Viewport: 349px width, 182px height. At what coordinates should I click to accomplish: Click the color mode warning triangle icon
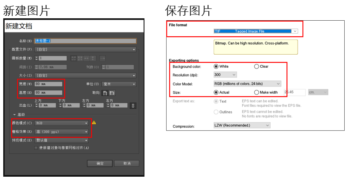(x=94, y=122)
